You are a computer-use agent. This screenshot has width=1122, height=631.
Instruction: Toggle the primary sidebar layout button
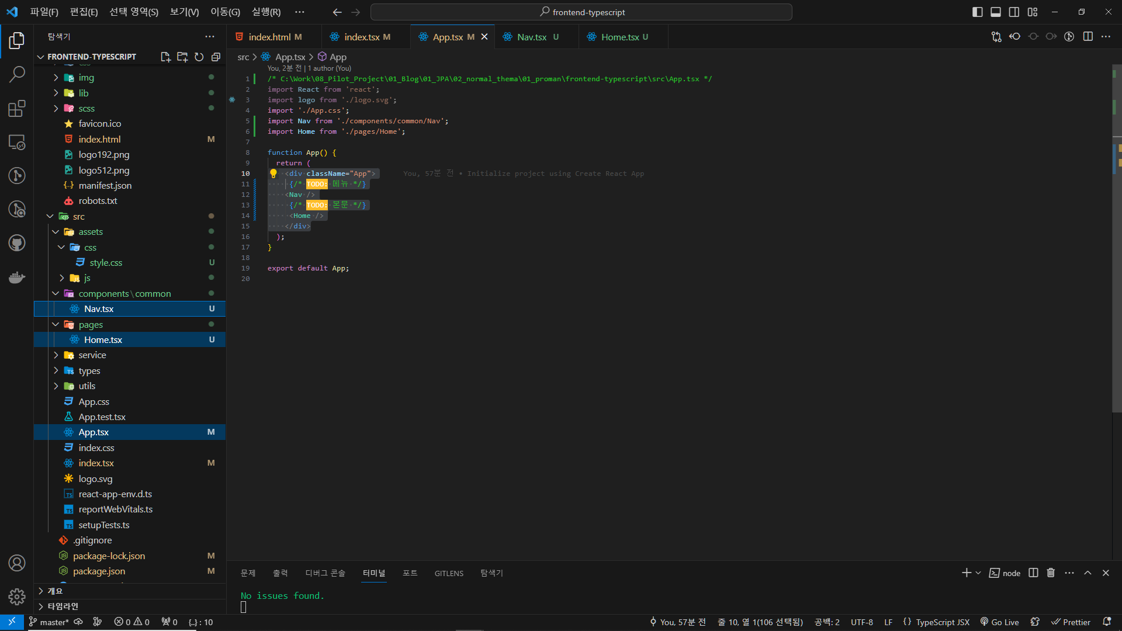coord(977,12)
